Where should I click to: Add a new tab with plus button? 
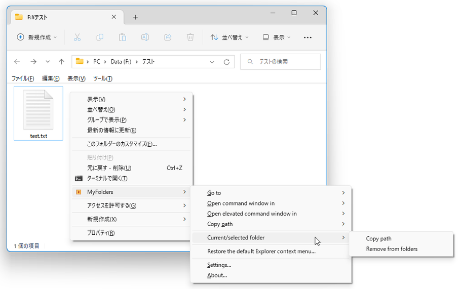135,17
